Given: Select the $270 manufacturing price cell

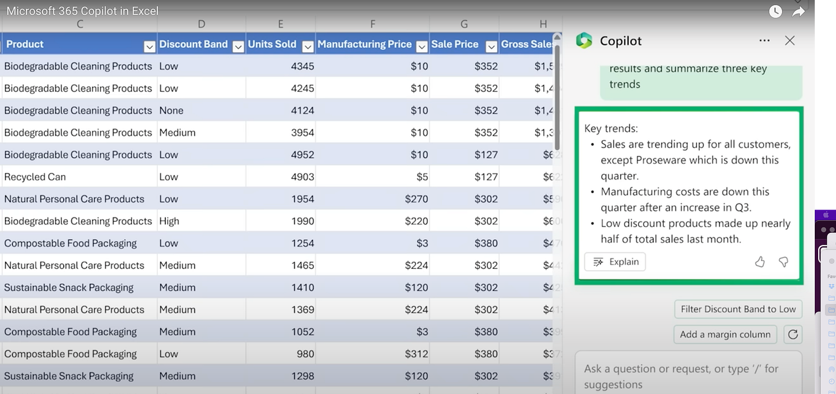Looking at the screenshot, I should click(373, 199).
